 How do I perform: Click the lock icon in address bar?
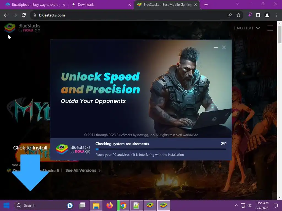tap(35, 15)
